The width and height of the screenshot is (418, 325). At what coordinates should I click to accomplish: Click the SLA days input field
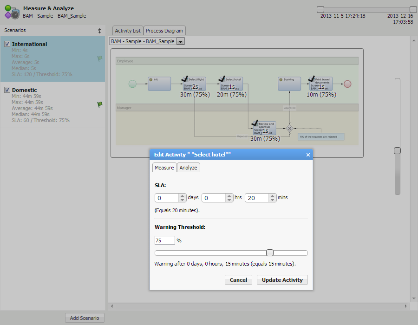(x=167, y=198)
